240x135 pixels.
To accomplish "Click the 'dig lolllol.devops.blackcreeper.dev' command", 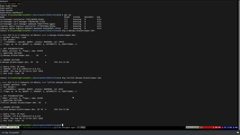I will [82, 78].
